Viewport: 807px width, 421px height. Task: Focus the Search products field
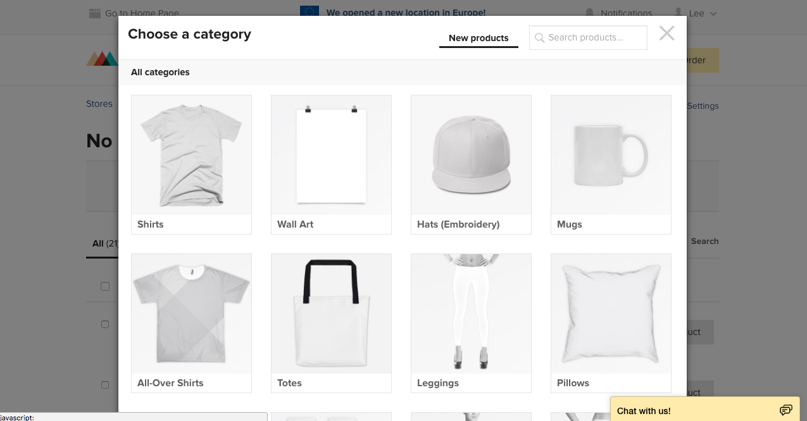588,37
